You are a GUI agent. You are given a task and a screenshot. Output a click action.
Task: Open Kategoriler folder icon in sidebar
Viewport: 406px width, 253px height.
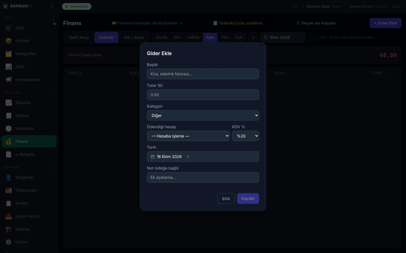pos(9,54)
